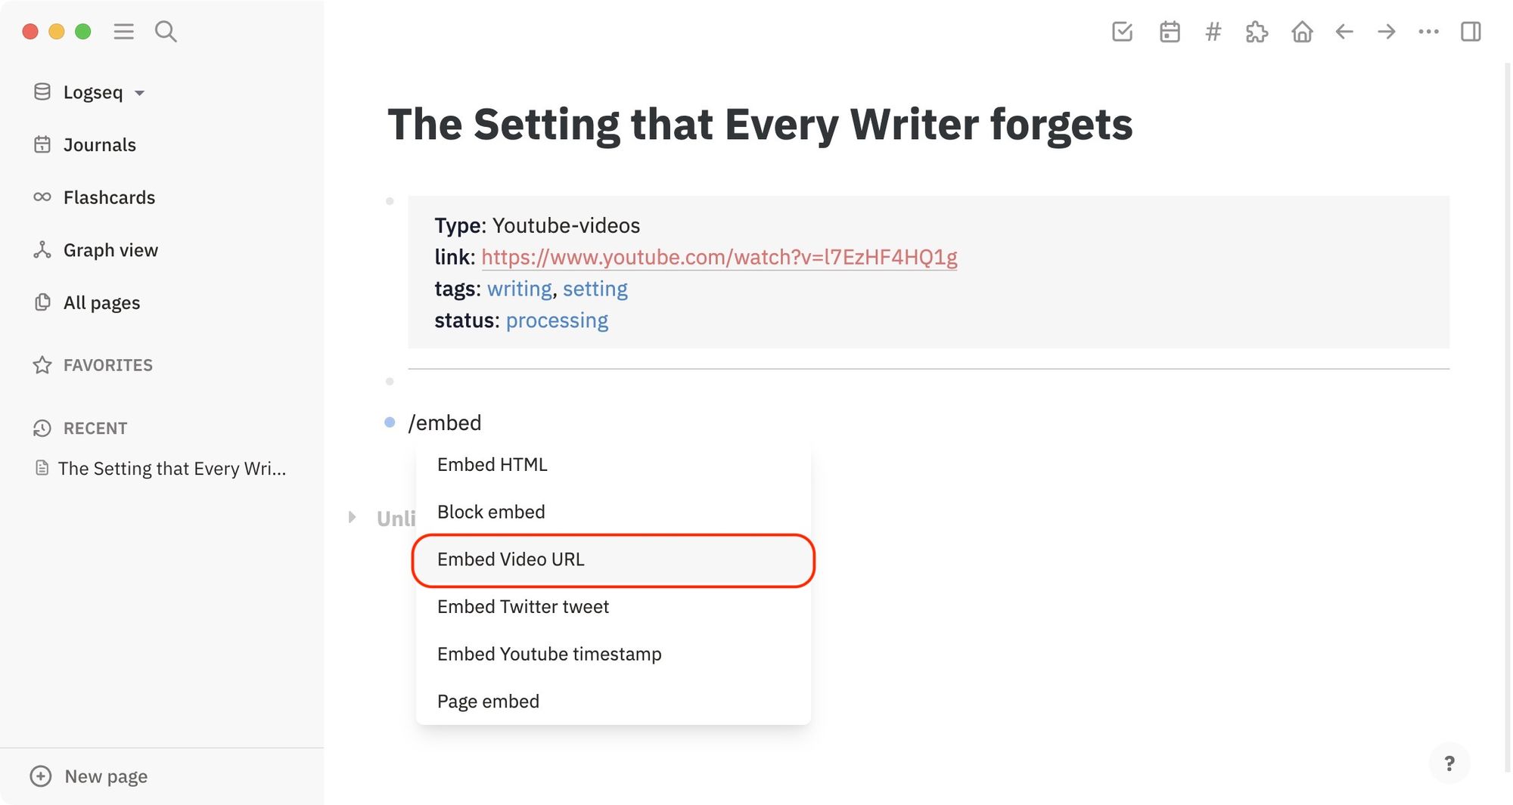Image resolution: width=1513 pixels, height=805 pixels.
Task: Open recent page The Setting that Every Wri...
Action: click(x=172, y=468)
